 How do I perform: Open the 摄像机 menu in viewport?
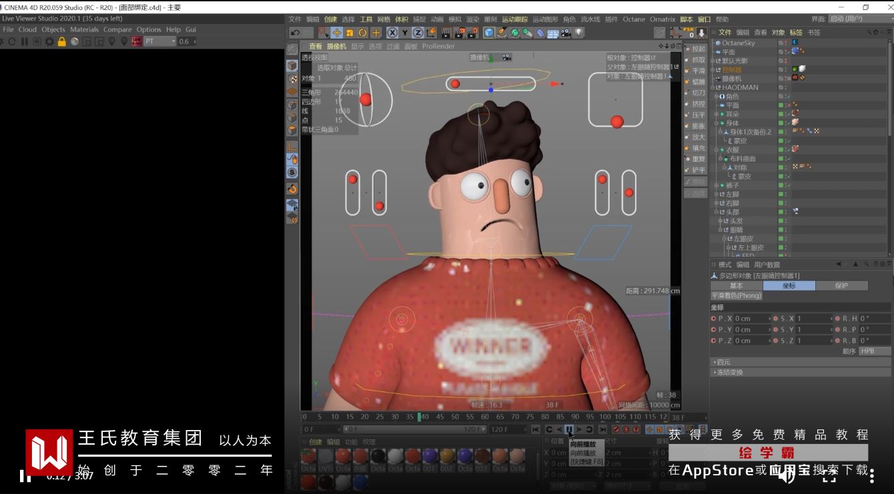[x=336, y=47]
